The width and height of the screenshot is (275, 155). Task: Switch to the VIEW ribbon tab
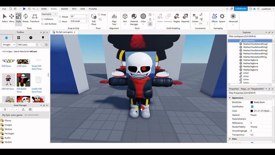[x=82, y=9]
